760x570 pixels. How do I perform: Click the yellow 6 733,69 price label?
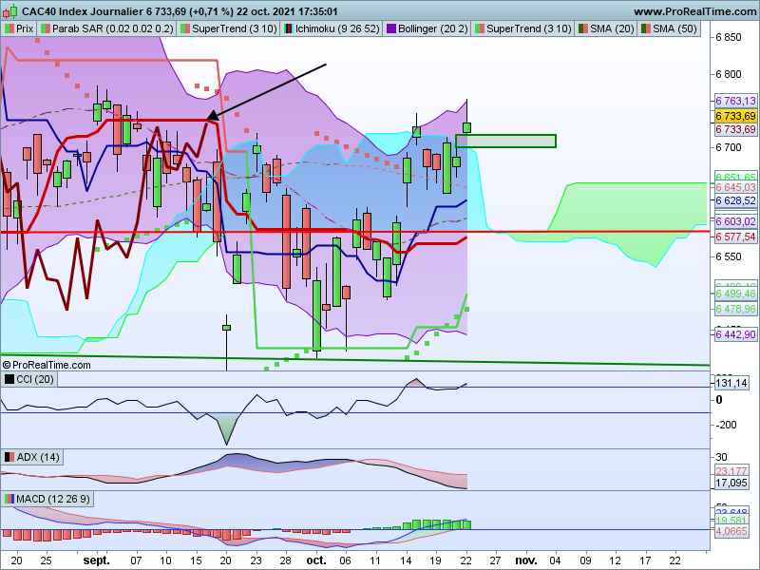(x=735, y=116)
